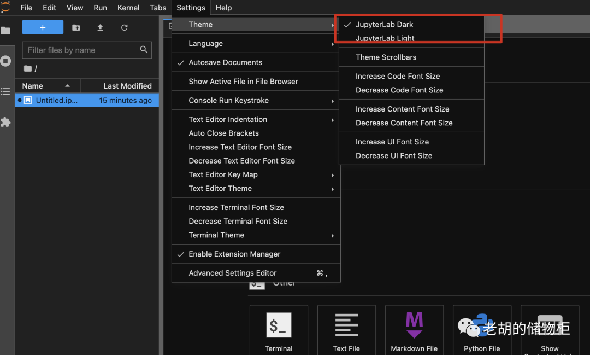590x355 pixels.
Task: Click the search magnifier in file filter
Action: (143, 50)
